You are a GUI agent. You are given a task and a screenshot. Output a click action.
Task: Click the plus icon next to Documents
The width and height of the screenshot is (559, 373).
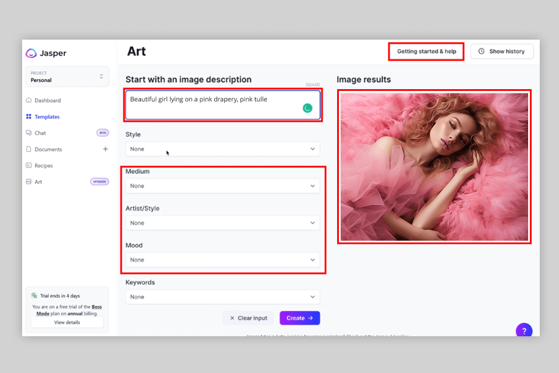coord(105,149)
